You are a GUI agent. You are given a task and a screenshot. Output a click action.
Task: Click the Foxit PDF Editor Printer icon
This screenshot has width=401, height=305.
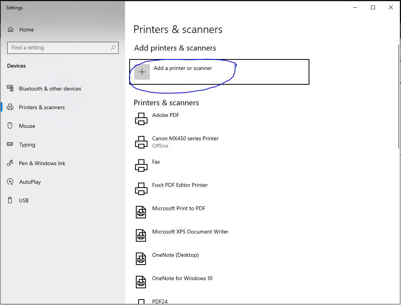click(141, 189)
